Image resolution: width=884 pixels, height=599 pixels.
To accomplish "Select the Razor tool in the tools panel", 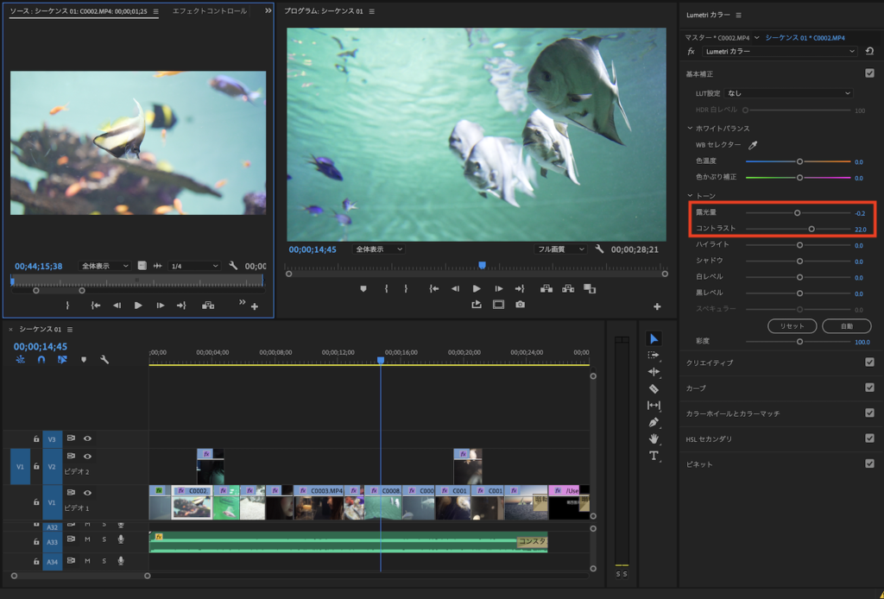I will click(x=654, y=388).
